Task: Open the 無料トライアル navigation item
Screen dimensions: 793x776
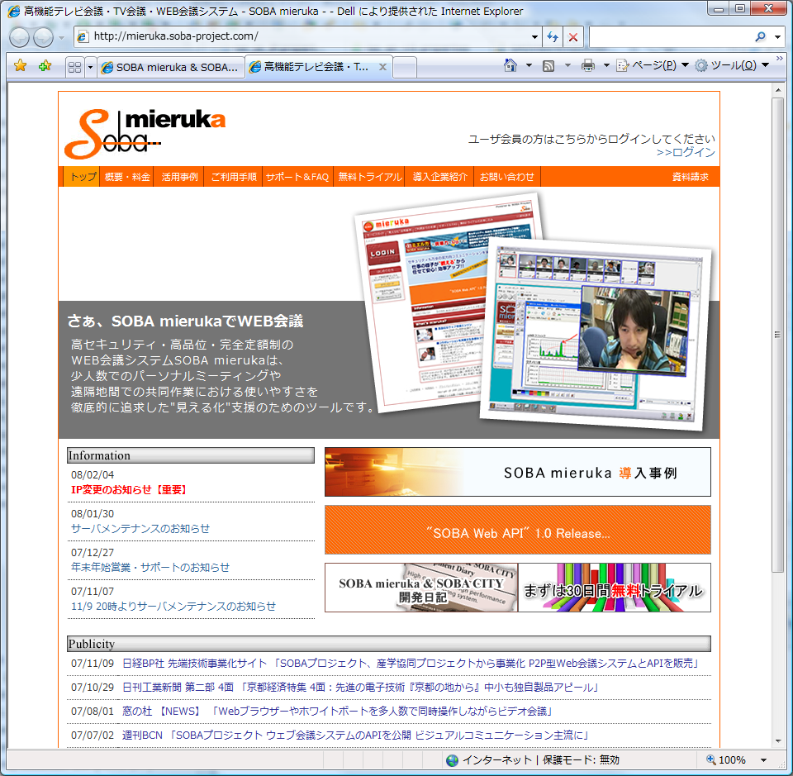Action: pyautogui.click(x=370, y=177)
